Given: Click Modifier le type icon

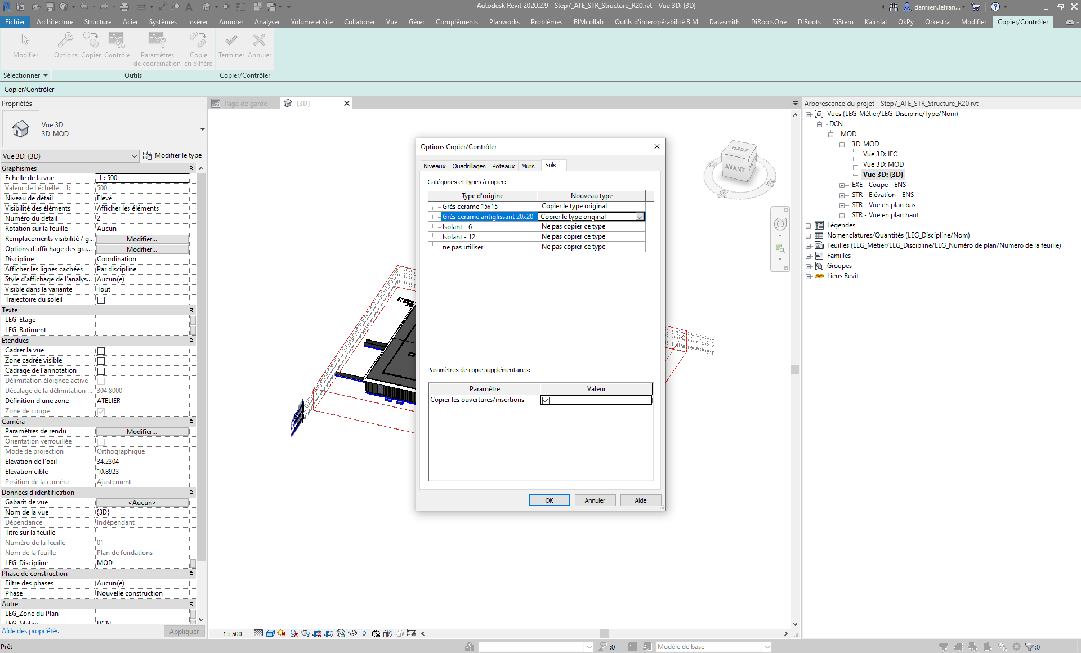Looking at the screenshot, I should (148, 155).
